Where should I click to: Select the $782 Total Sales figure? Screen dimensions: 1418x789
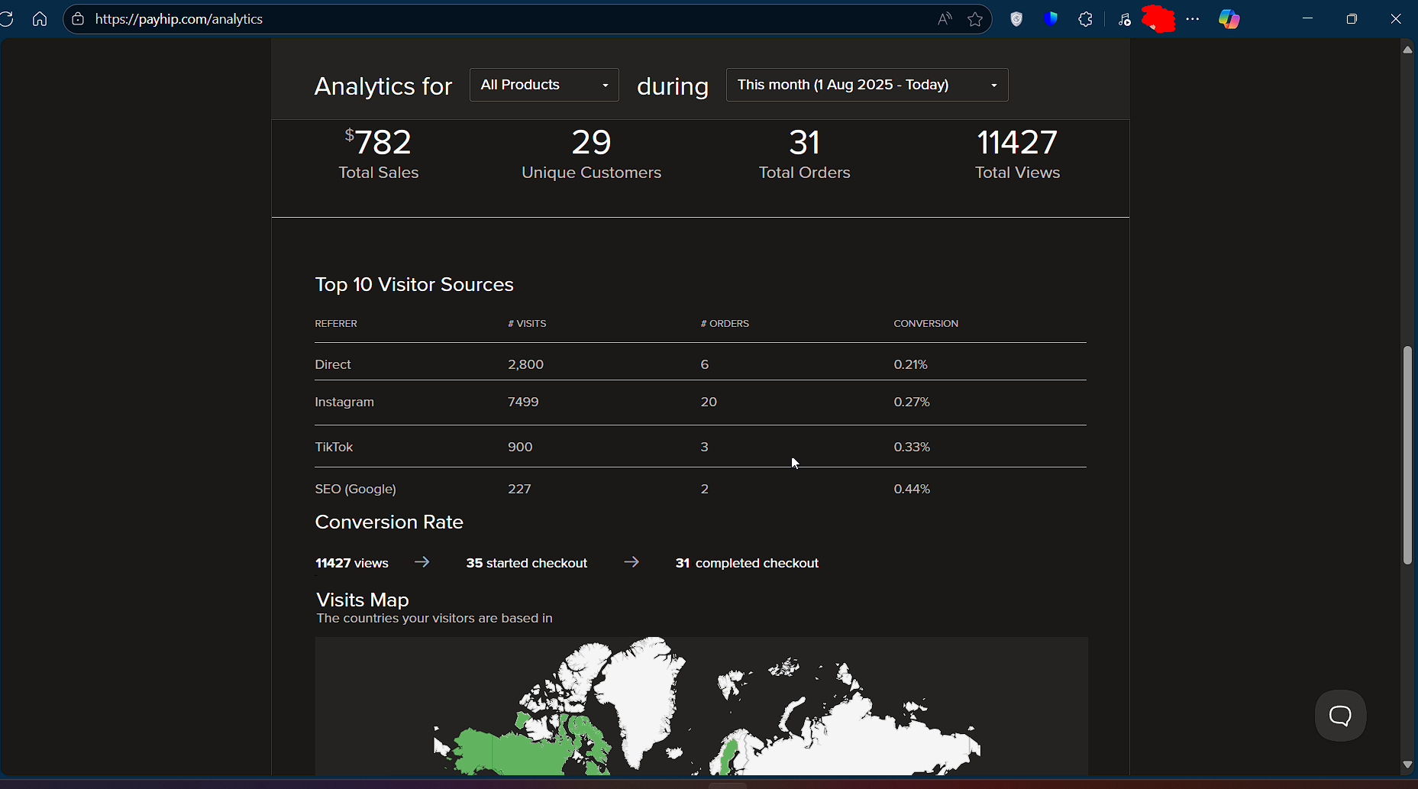click(x=379, y=154)
